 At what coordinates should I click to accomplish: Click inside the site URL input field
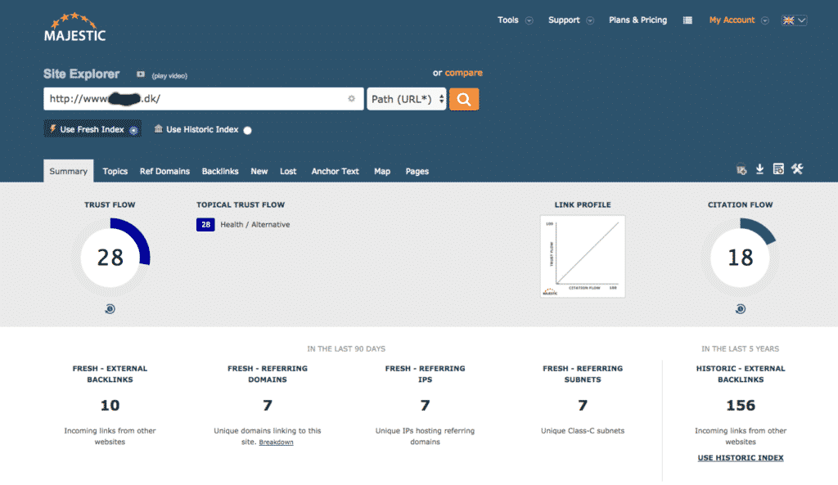203,99
